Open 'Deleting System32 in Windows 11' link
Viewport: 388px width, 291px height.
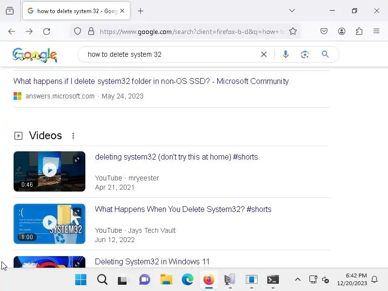point(152,261)
